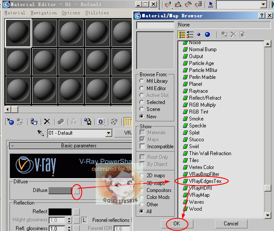Click the OK button
This screenshot has width=274, height=231.
[x=176, y=224]
